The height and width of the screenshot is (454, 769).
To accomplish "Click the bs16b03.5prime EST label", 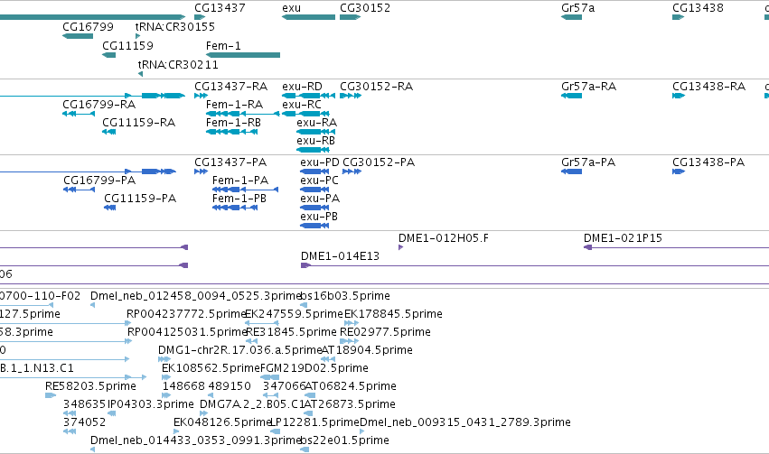I will tap(345, 296).
